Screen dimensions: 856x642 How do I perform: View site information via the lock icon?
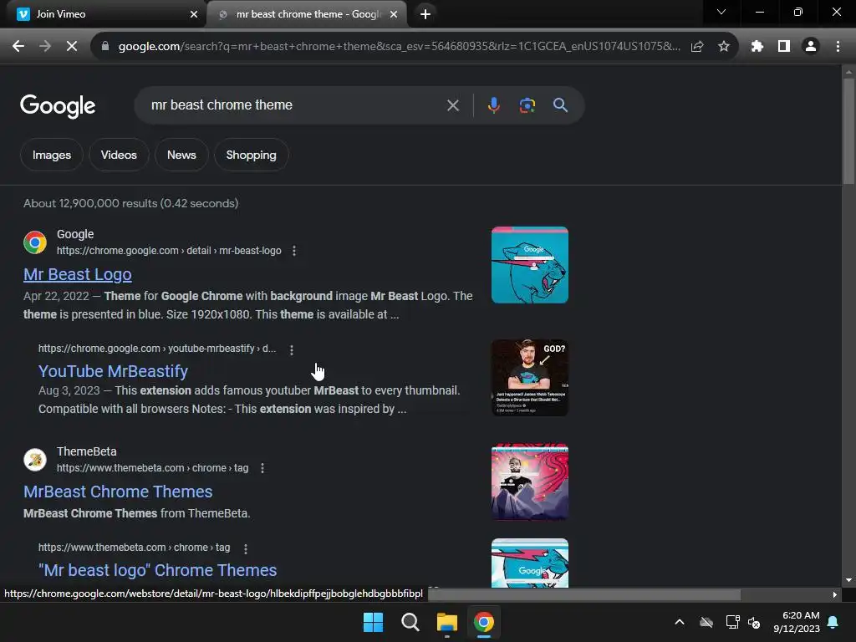coord(105,47)
